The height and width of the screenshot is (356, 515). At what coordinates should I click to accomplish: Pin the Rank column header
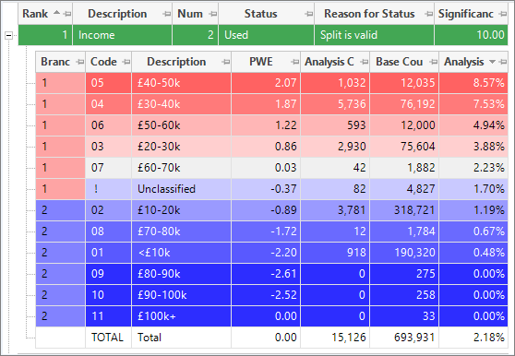pyautogui.click(x=67, y=14)
